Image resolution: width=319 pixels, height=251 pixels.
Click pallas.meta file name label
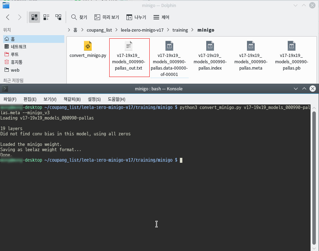[x=250, y=62]
